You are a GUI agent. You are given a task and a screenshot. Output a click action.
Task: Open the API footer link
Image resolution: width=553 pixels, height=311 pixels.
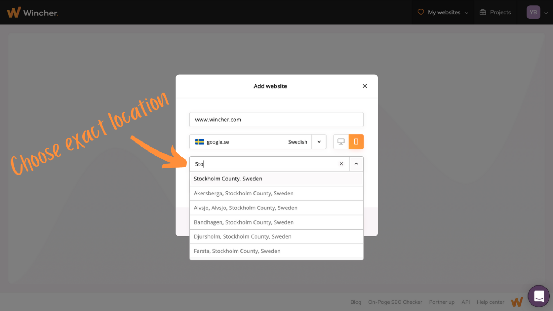(466, 302)
